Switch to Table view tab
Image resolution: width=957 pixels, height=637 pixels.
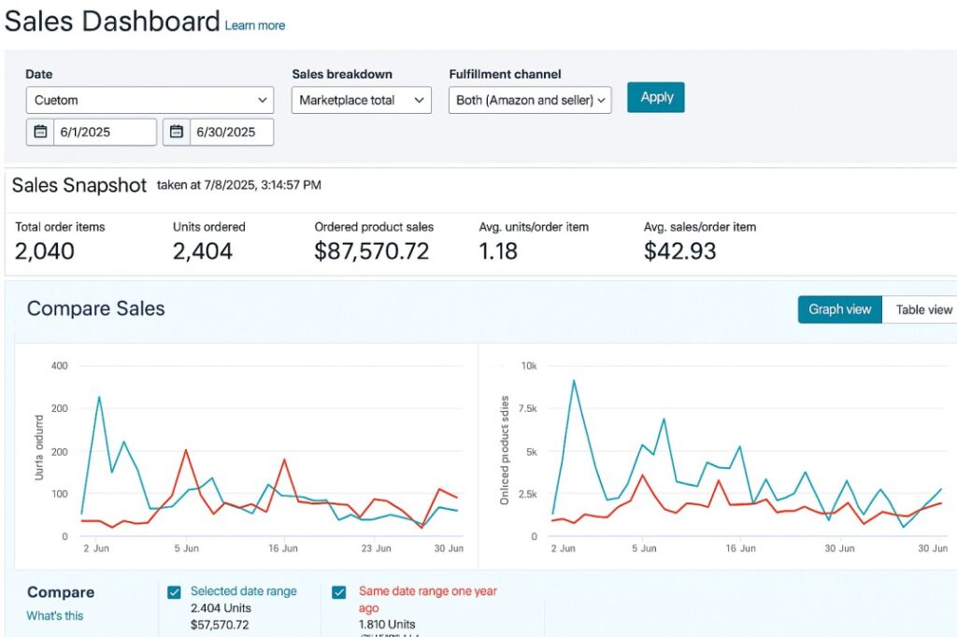click(922, 310)
